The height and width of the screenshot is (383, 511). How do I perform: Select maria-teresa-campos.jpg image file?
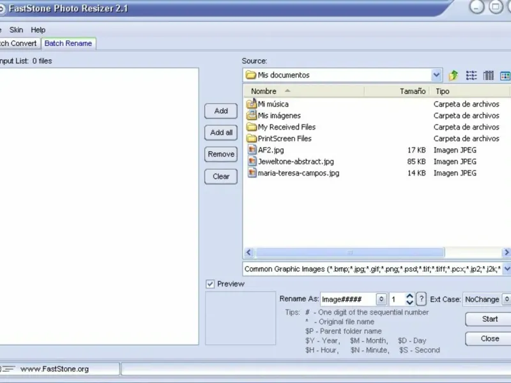[298, 173]
